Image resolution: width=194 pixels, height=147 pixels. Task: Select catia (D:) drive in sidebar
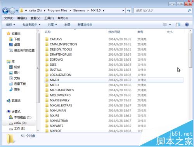(x=18, y=123)
